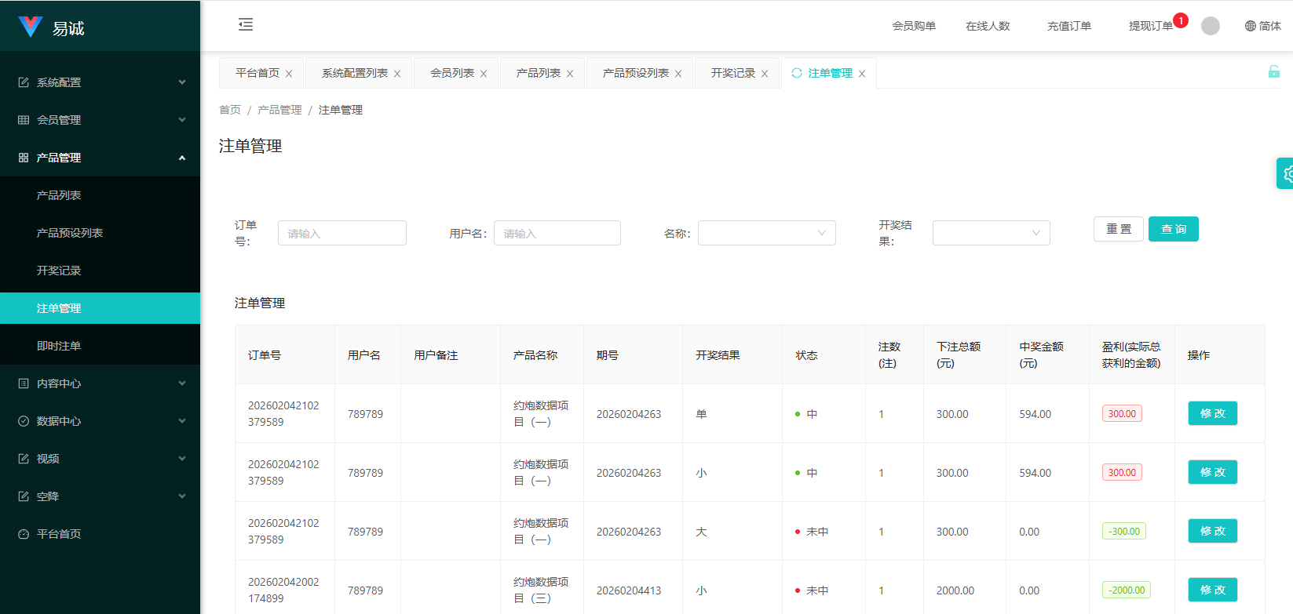The width and height of the screenshot is (1293, 614).
Task: Open 提现订单 with the notification badge
Action: [x=1150, y=26]
